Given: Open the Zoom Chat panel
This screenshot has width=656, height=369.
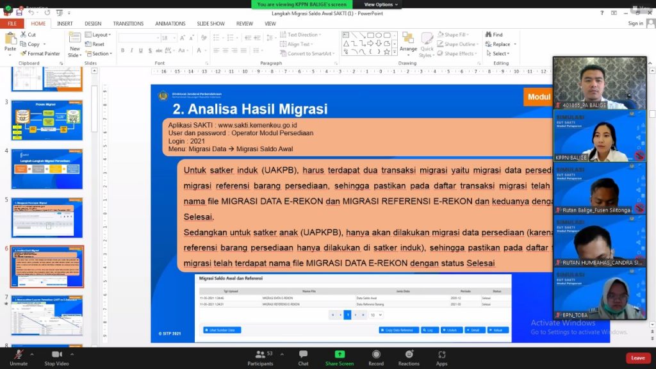Looking at the screenshot, I should (x=303, y=355).
